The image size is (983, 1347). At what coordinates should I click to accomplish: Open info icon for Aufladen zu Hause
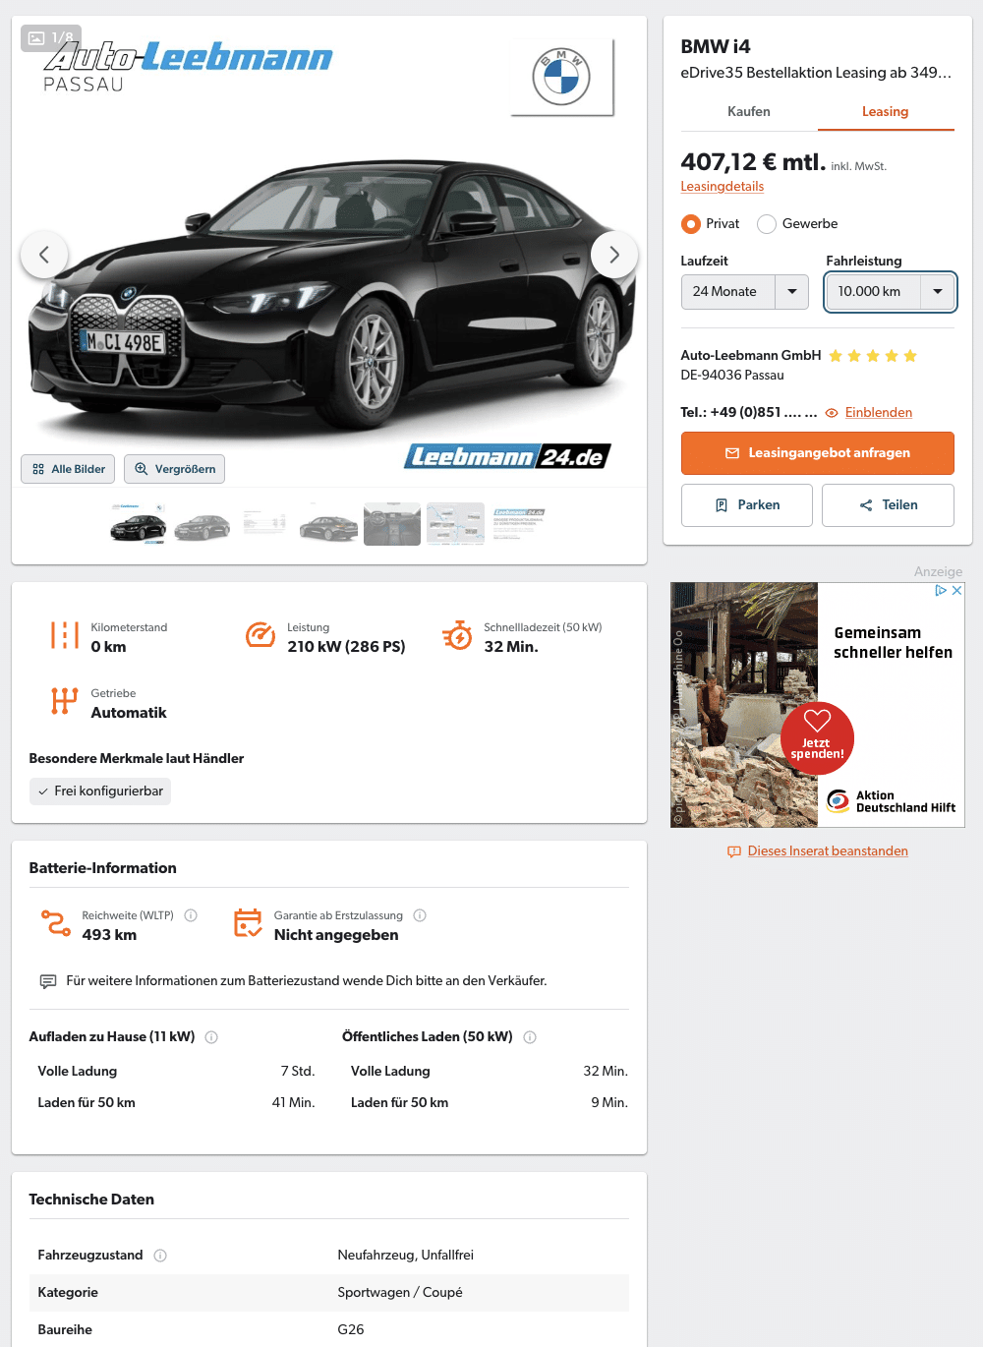tap(211, 1037)
